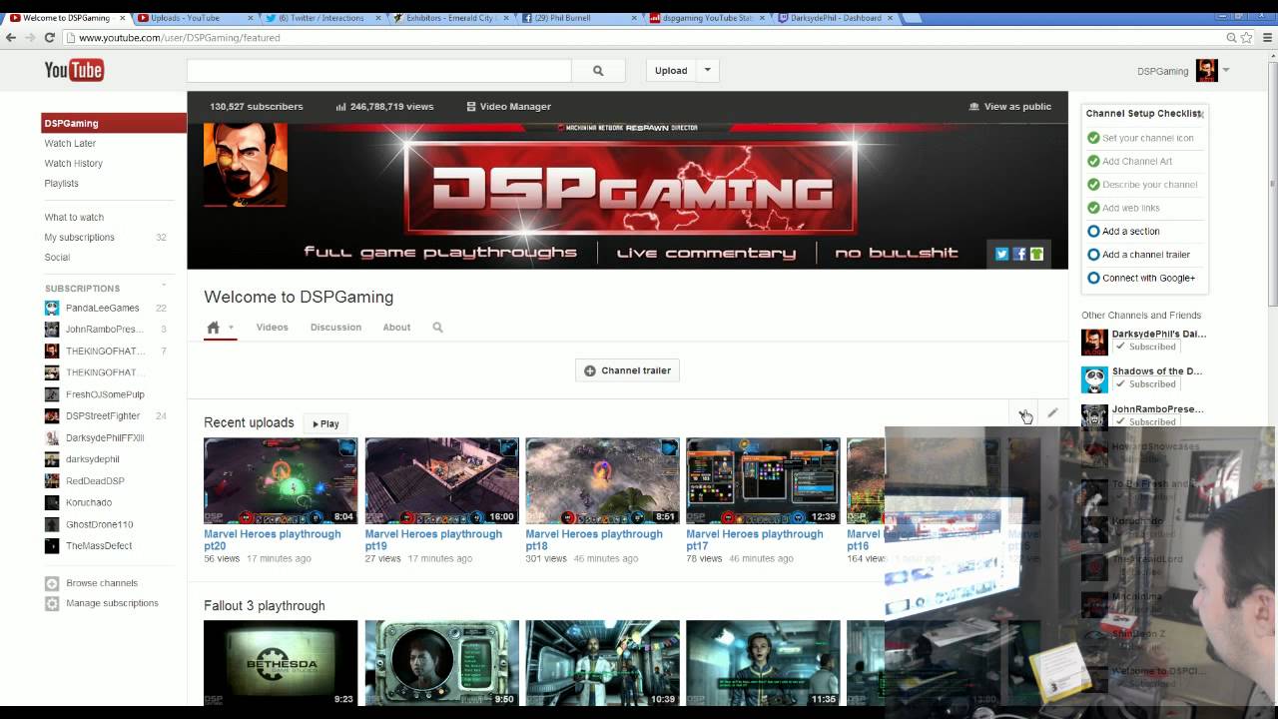Open the Watch Later sidebar link
Viewport: 1278px width, 719px height.
pos(70,144)
